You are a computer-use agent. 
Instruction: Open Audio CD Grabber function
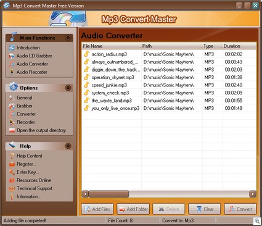pyautogui.click(x=34, y=56)
